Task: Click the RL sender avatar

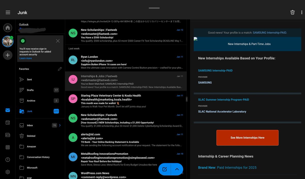Action: (x=73, y=60)
